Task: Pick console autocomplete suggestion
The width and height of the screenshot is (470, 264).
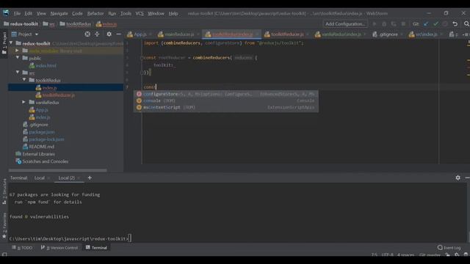Action: (x=225, y=100)
